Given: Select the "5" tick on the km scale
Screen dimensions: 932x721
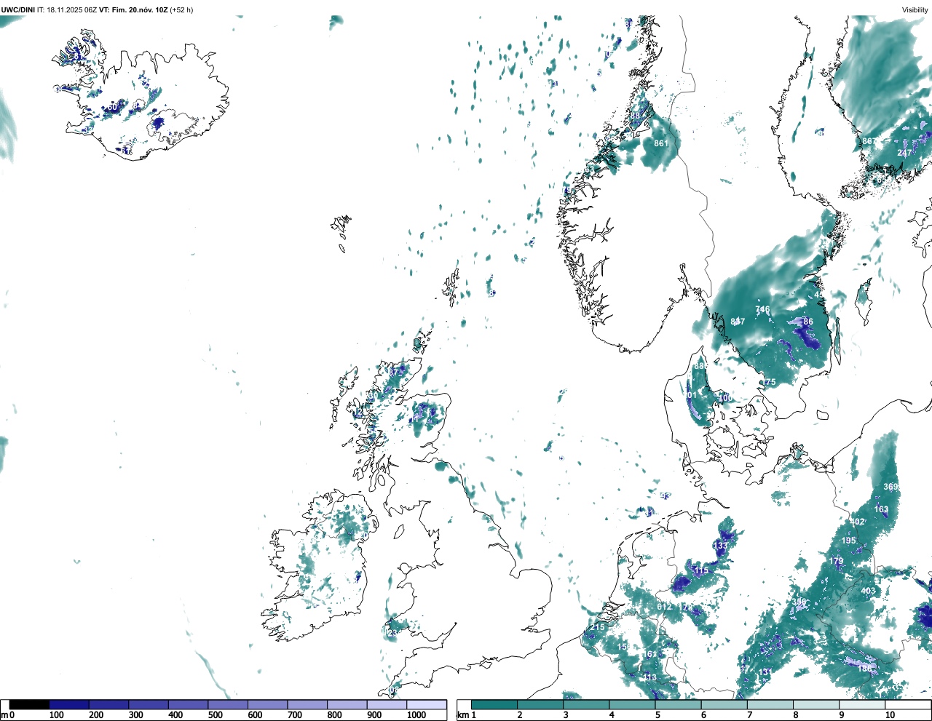Looking at the screenshot, I should (x=657, y=715).
